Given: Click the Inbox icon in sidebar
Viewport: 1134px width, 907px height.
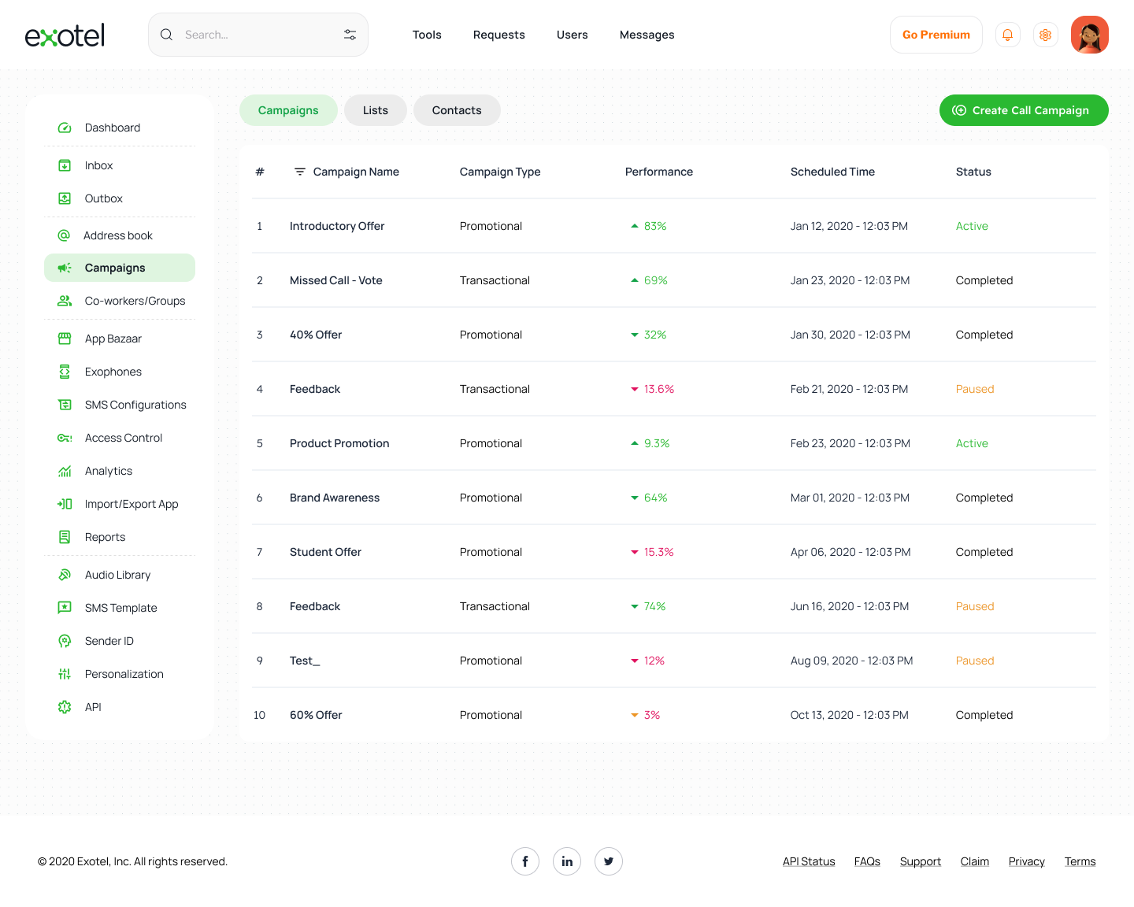Looking at the screenshot, I should click(65, 165).
